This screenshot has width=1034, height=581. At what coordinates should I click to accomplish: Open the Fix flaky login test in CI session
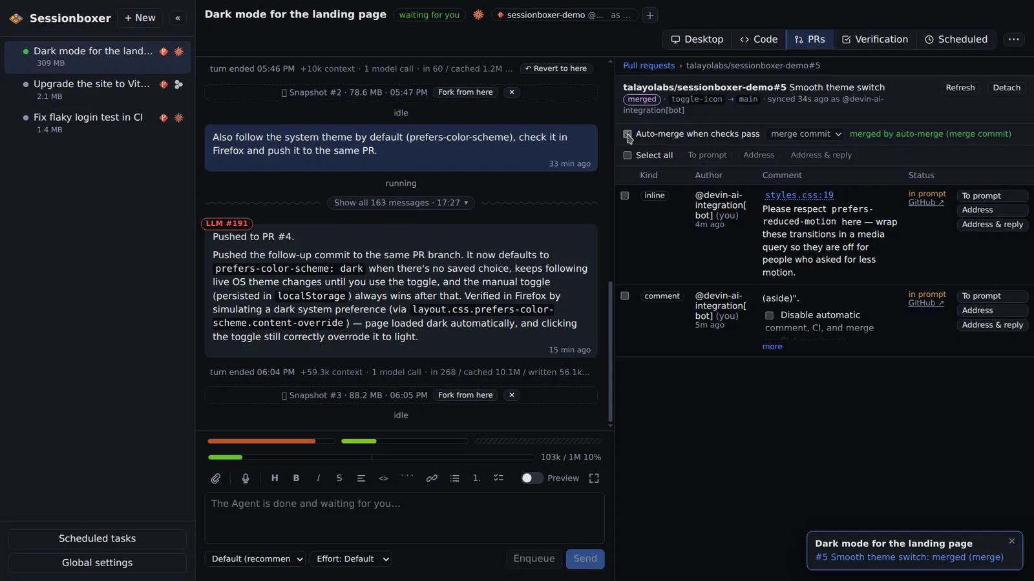click(x=98, y=123)
